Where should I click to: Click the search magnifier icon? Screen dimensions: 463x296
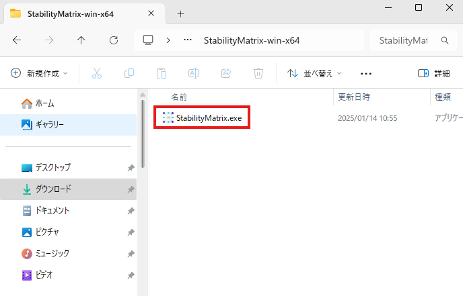445,40
